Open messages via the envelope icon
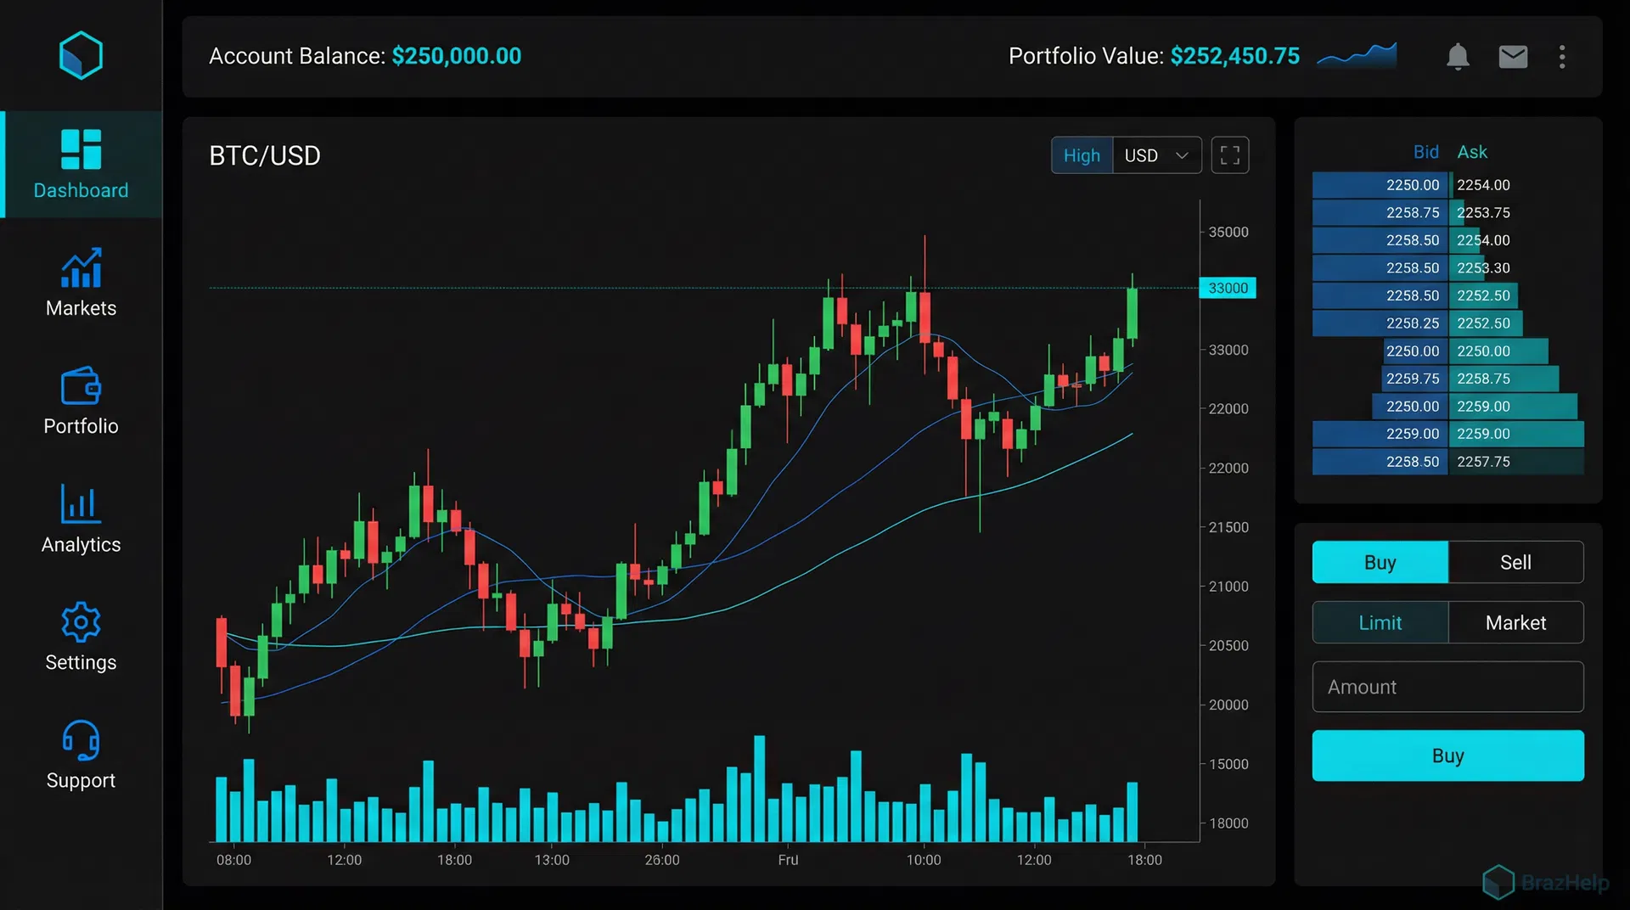Screen dimensions: 1630x910 [1513, 56]
